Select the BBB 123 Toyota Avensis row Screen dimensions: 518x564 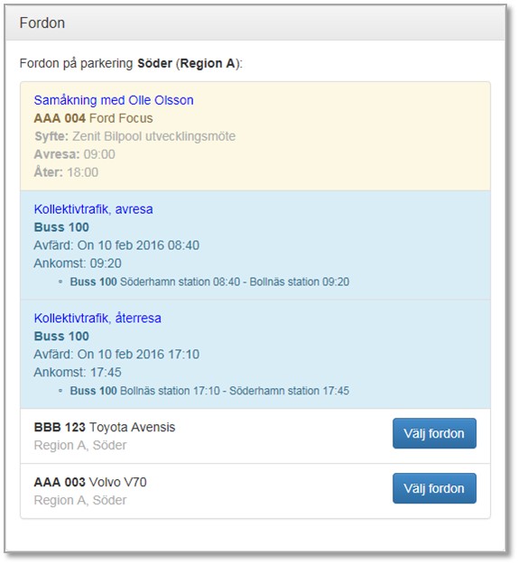click(x=255, y=436)
